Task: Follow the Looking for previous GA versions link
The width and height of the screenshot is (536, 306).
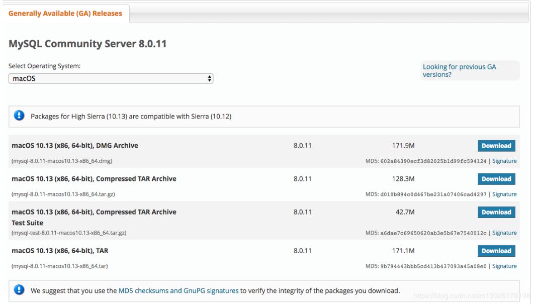Action: 459,71
